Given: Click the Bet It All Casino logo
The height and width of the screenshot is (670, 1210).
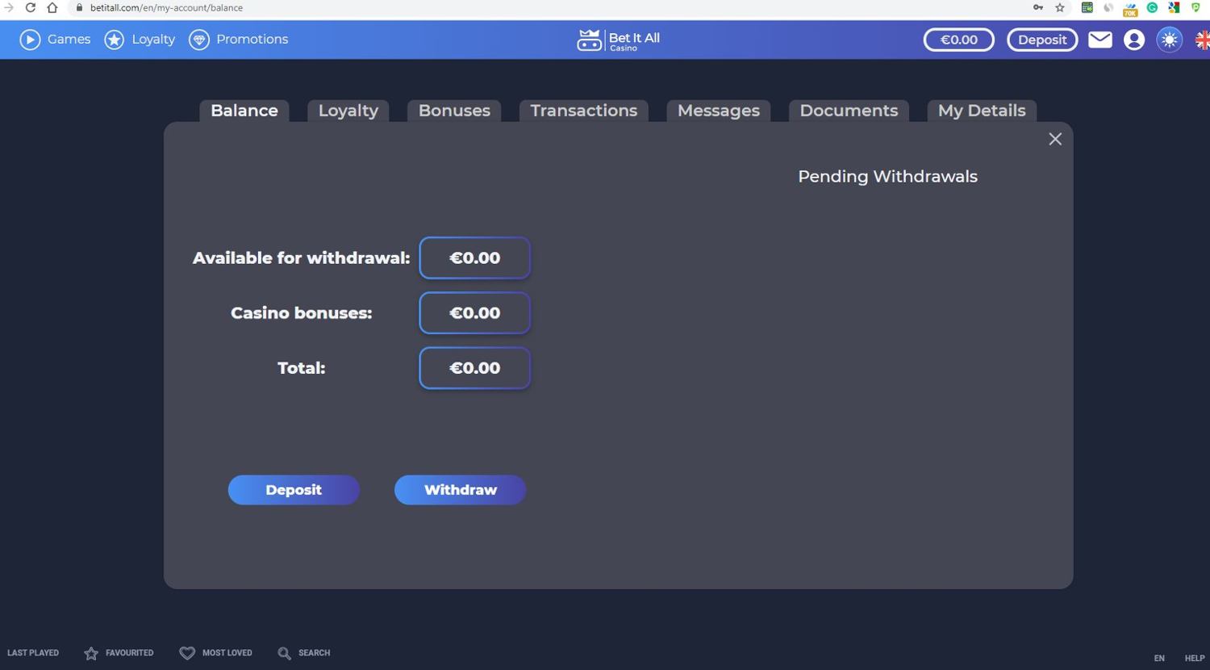Looking at the screenshot, I should point(619,40).
